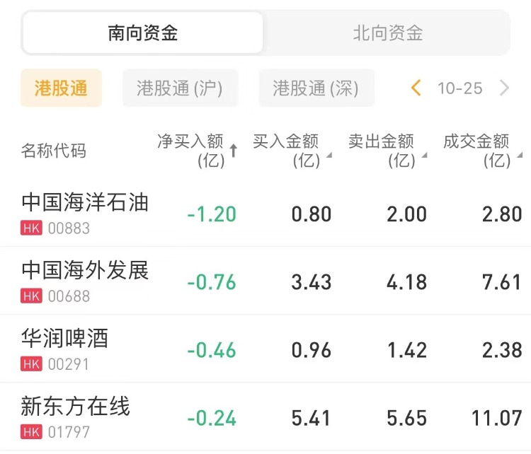Viewport: 531px width, 454px height.
Task: Sort by 净买入额 column arrow
Action: click(233, 151)
